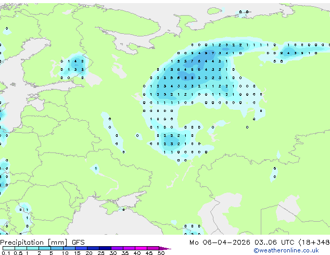Screen dimensions: 330x255
Task: Click the 30–35 mm purple legend swatch
Action: (x=117, y=248)
